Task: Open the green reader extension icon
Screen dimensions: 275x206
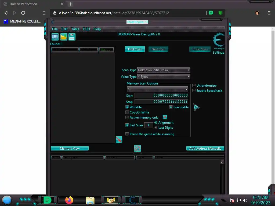Action: (x=211, y=13)
